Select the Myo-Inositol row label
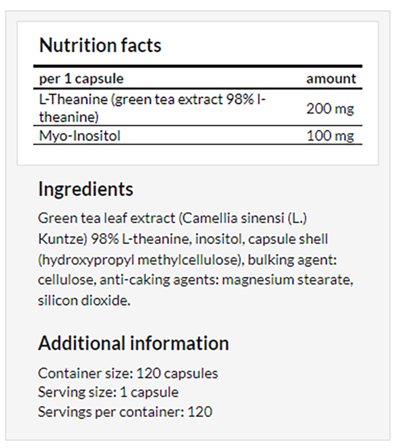404x448 pixels. pyautogui.click(x=79, y=135)
